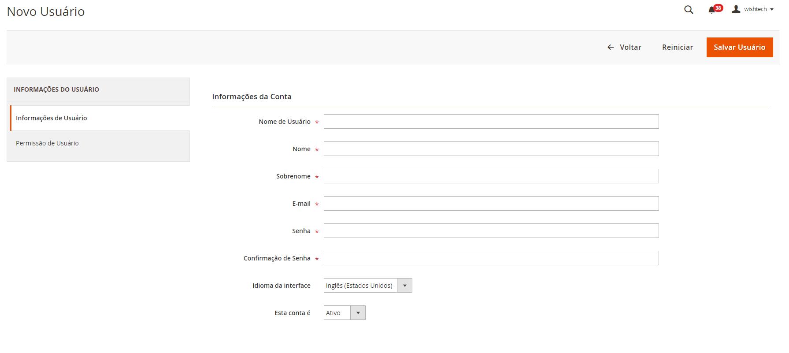The height and width of the screenshot is (353, 789).
Task: Click the Nome de Usuário label
Action: pos(285,122)
